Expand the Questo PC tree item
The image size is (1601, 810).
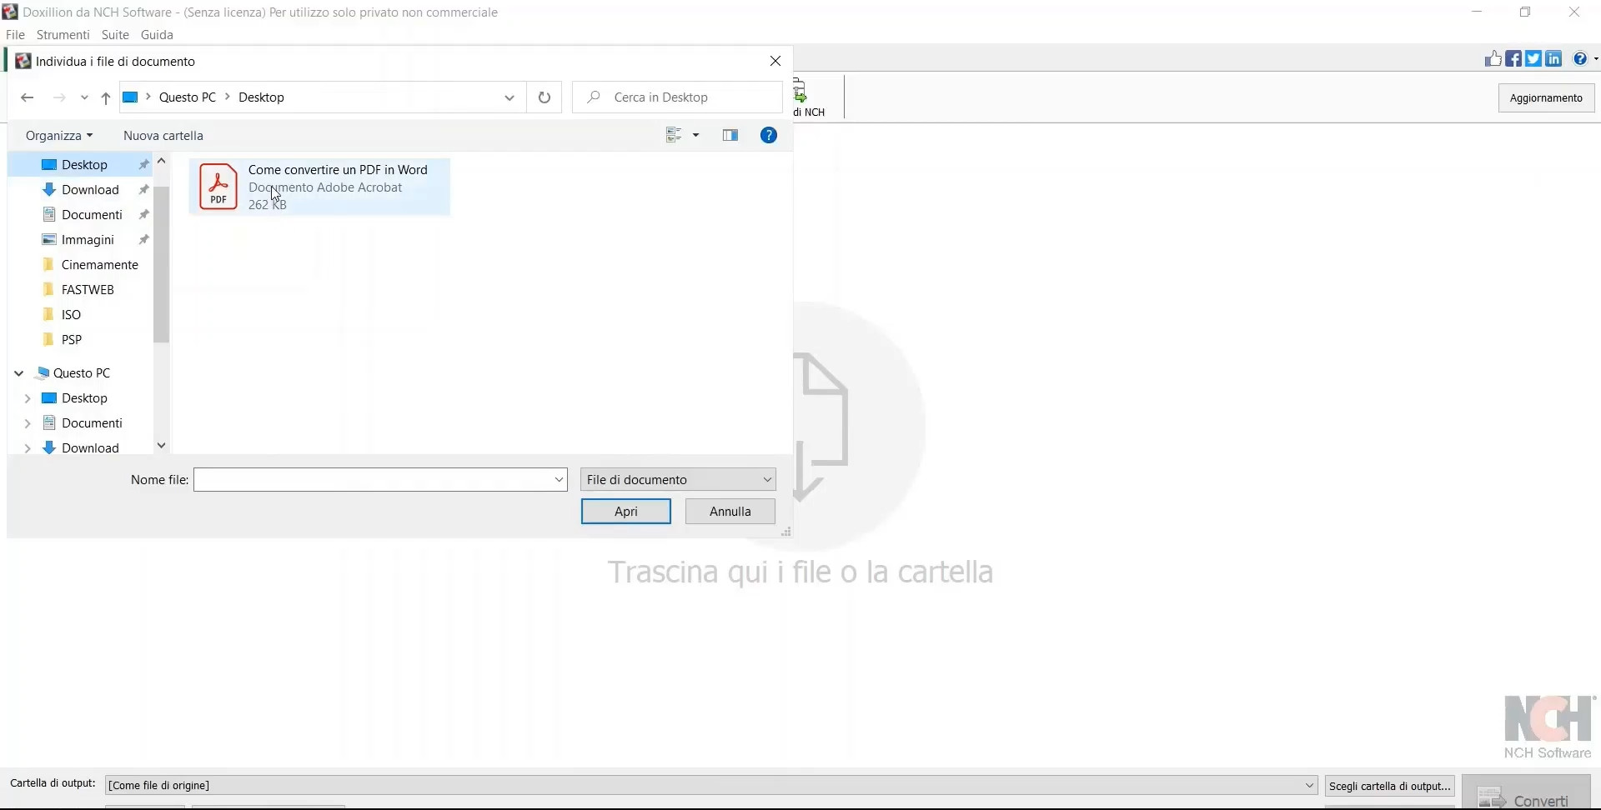tap(18, 372)
